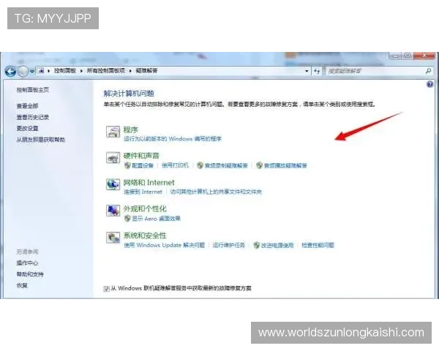Toggle the Windows 联机疑难解答服务 checkbox
Screen dimensions: 439x351
[106, 289]
